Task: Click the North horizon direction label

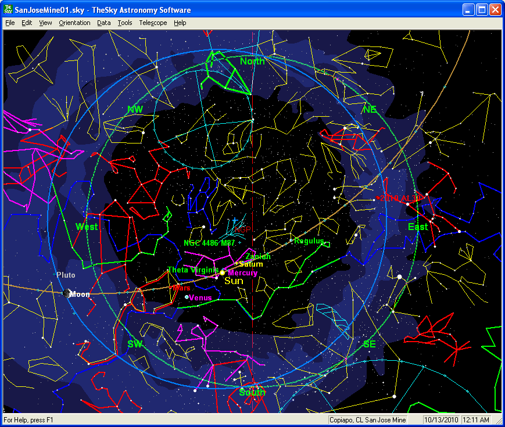Action: [x=252, y=61]
